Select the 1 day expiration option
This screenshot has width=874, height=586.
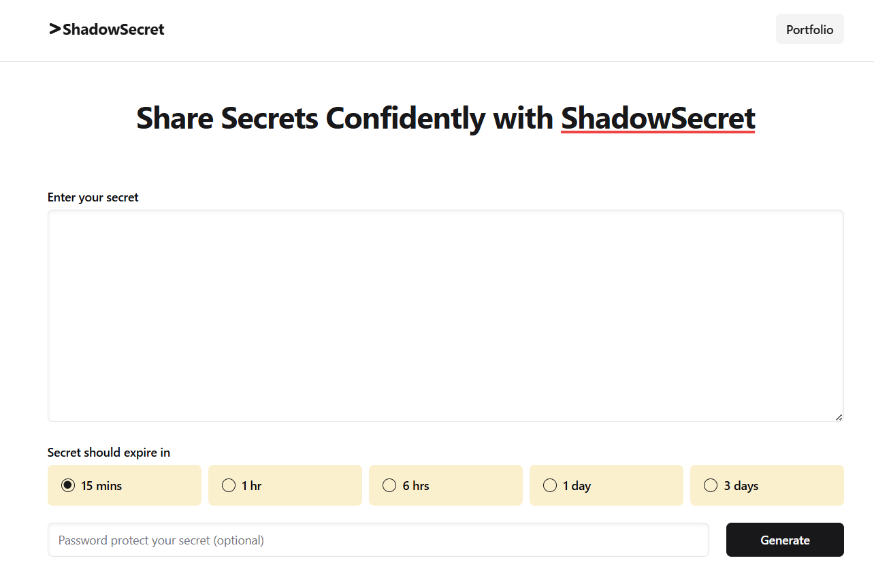click(549, 485)
